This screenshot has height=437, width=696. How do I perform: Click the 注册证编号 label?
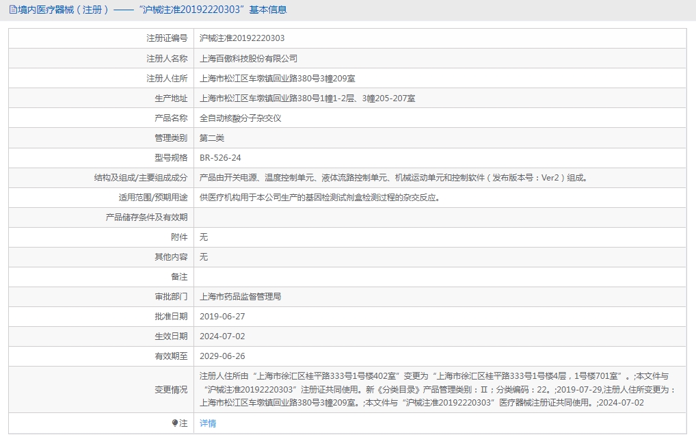pyautogui.click(x=167, y=38)
